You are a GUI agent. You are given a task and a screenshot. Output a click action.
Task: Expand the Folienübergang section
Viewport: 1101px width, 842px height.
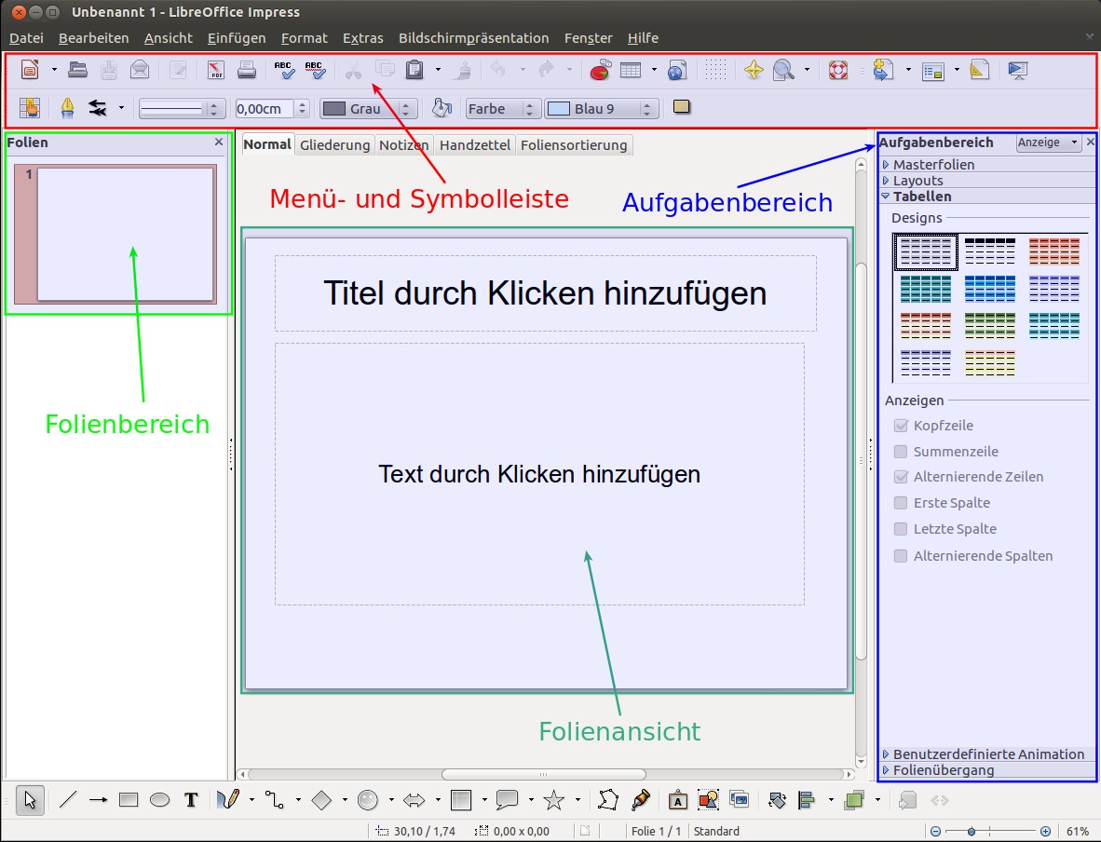pos(943,770)
